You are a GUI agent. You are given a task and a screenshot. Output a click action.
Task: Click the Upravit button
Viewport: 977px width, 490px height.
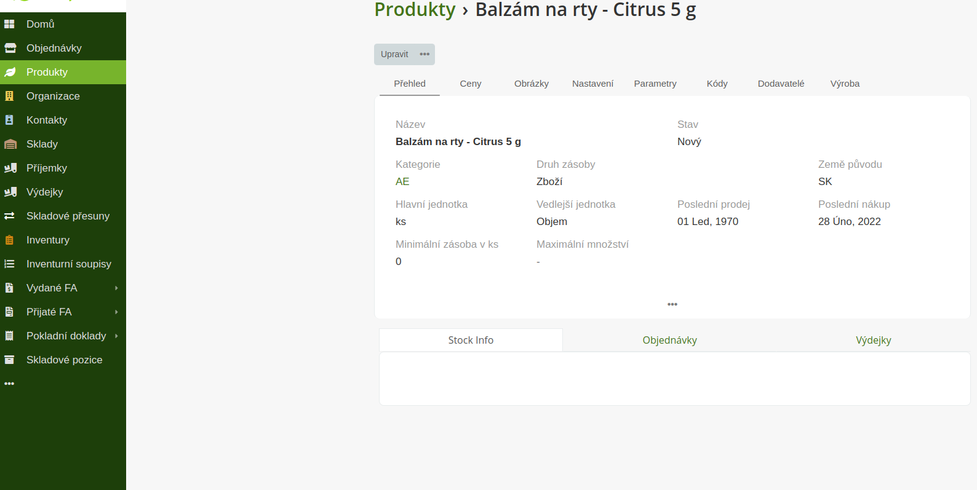click(x=394, y=54)
